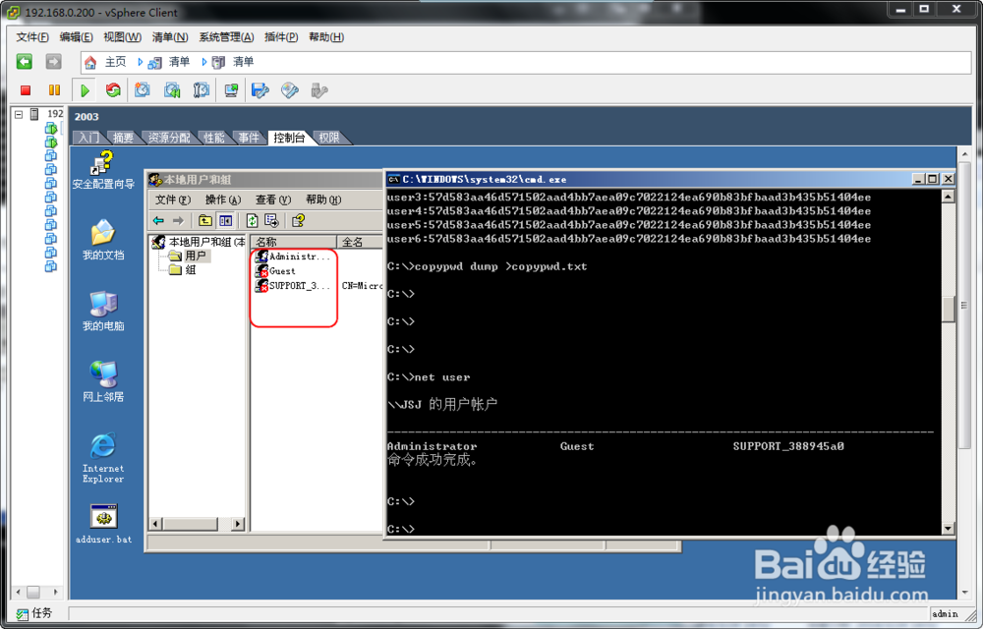This screenshot has height=629, width=983.
Task: Open 文件(F) menu in 本地用户和组 window
Action: click(172, 200)
